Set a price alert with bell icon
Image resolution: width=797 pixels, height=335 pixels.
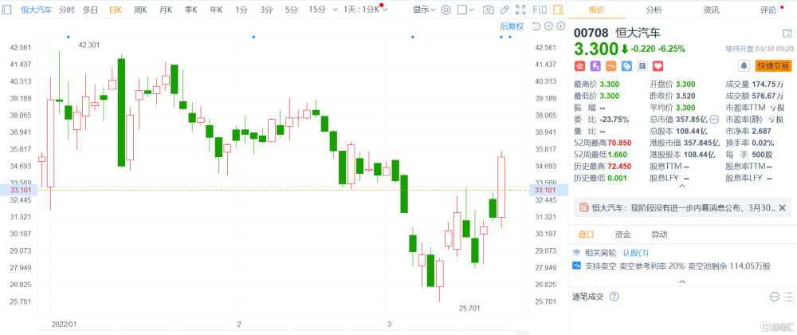tap(744, 65)
